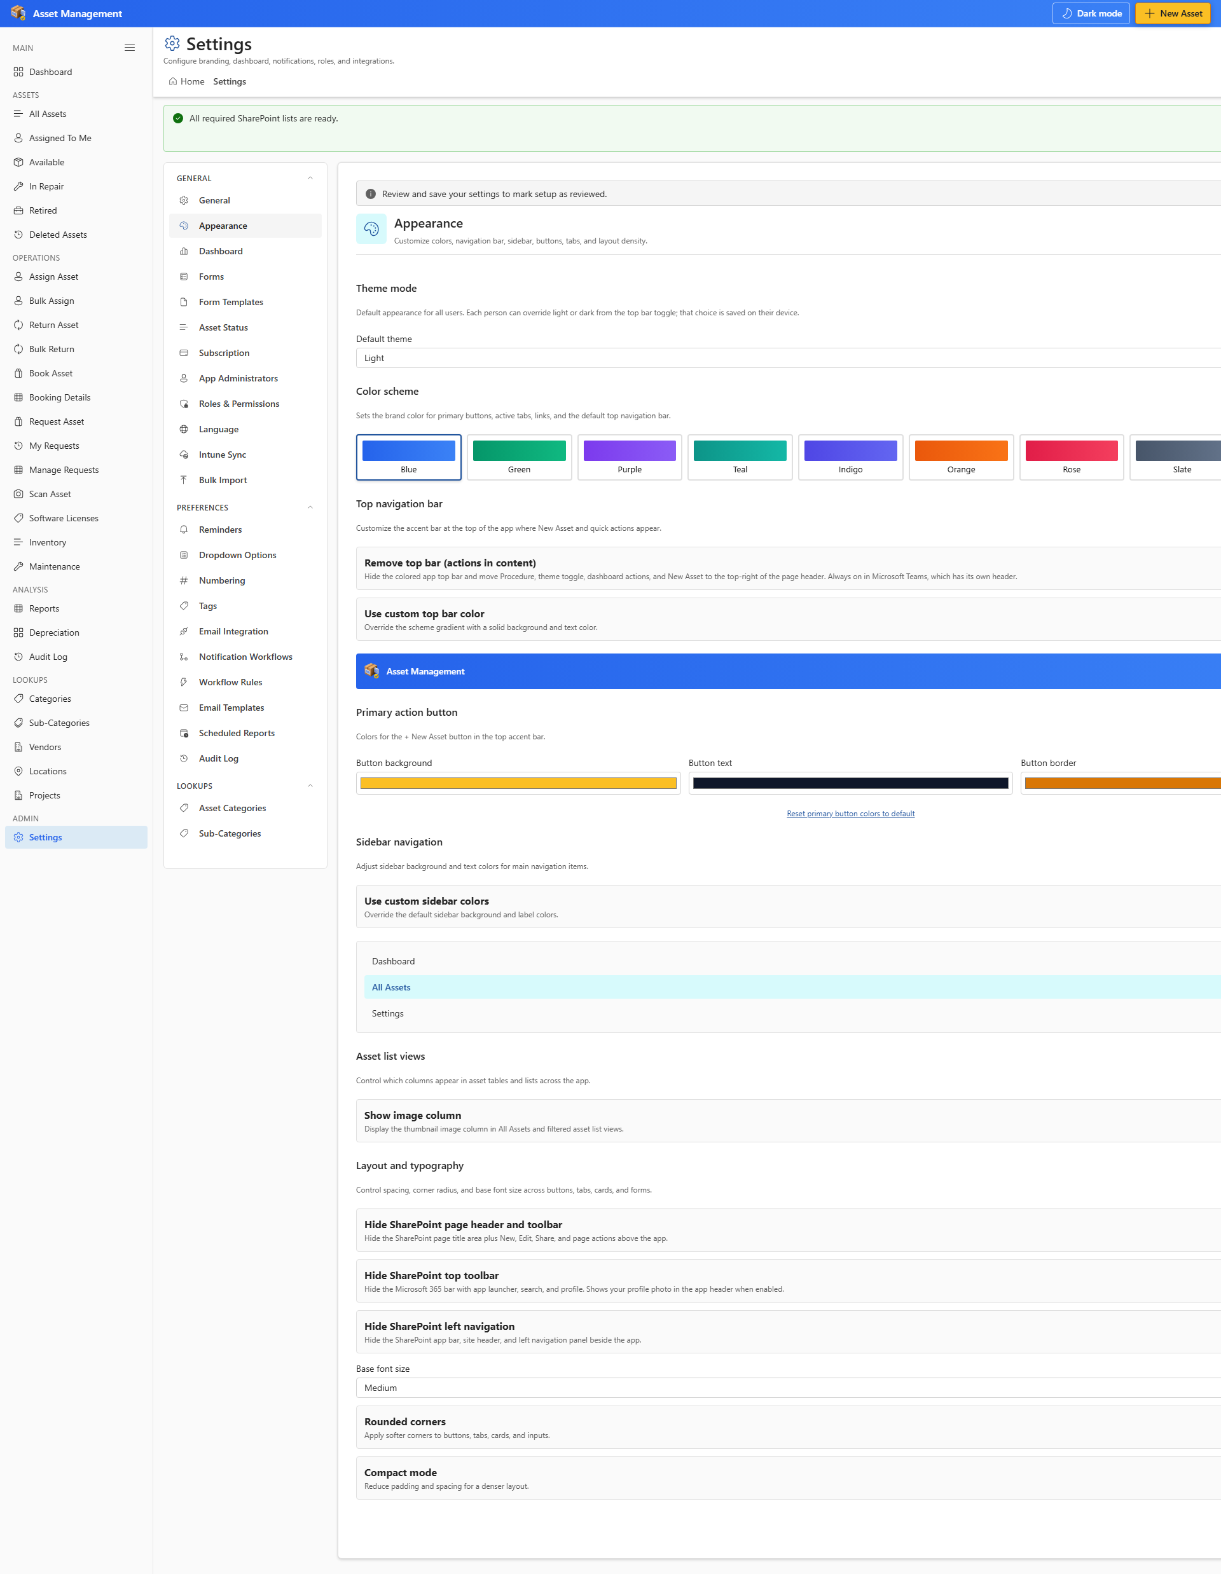
Task: Open the Base font size dropdown
Action: point(789,1387)
